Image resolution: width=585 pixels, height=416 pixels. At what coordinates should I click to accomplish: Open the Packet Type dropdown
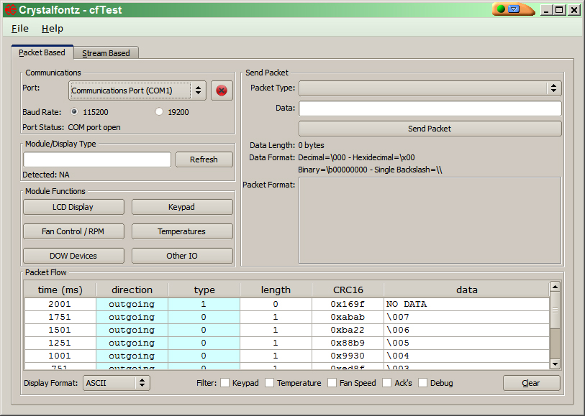(430, 88)
